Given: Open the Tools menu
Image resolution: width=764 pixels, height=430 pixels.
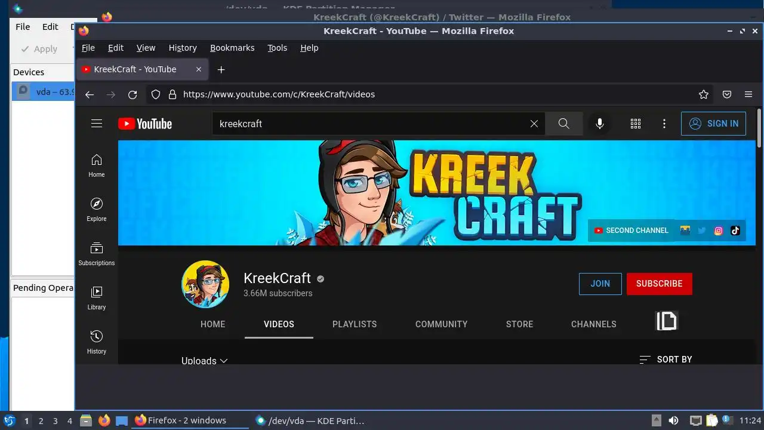Looking at the screenshot, I should point(277,48).
